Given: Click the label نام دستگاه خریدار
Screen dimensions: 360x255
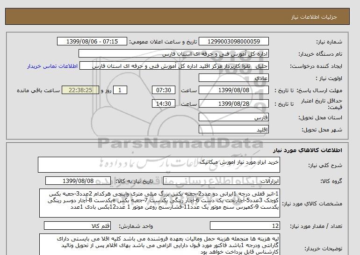Looking at the screenshot, I should [x=320, y=54].
